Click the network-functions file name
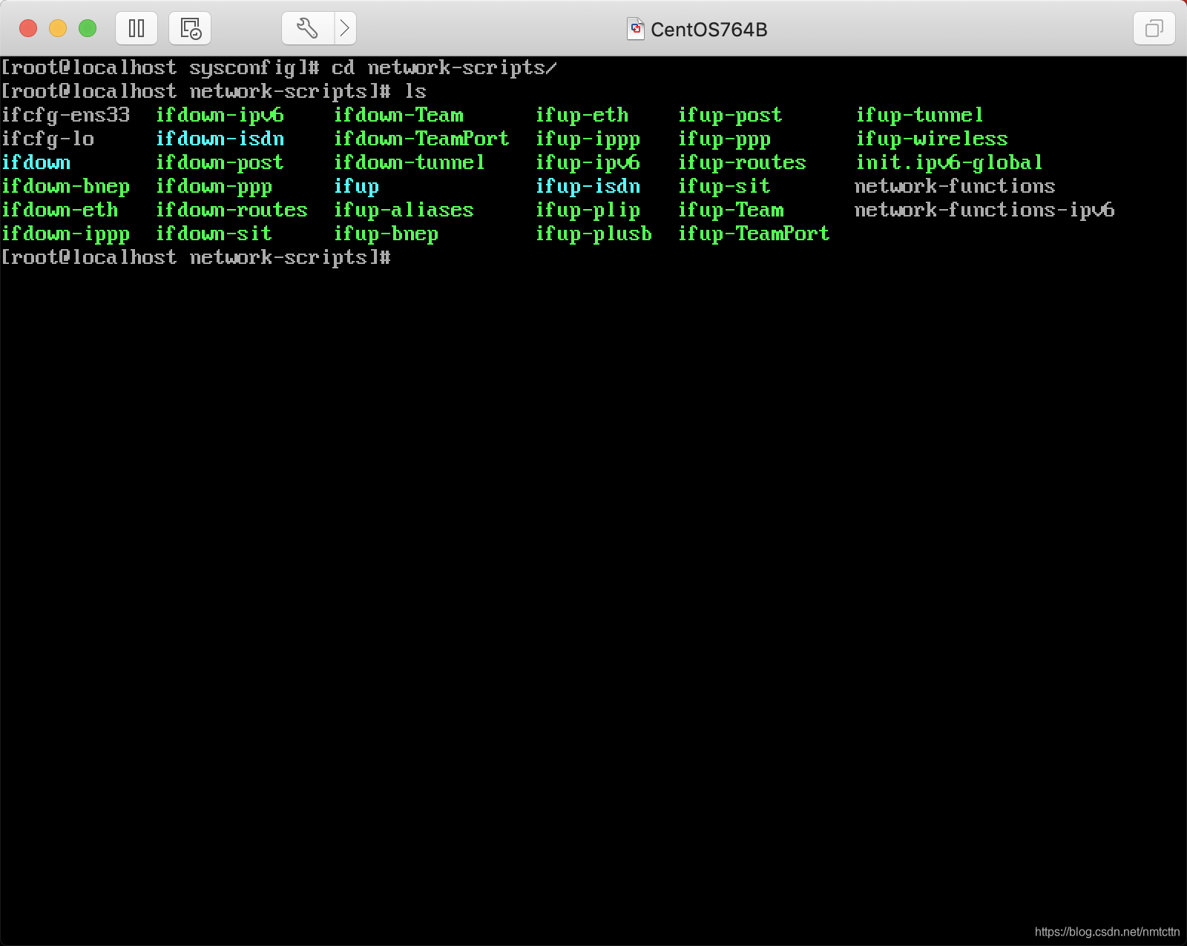This screenshot has height=946, width=1187. click(956, 186)
